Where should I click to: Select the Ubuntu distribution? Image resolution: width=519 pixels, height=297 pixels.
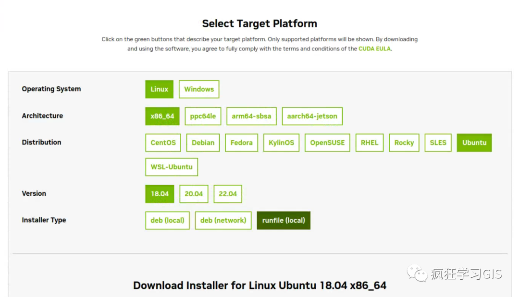(474, 143)
